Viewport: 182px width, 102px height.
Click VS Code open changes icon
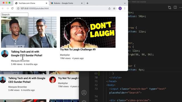coord(169,8)
